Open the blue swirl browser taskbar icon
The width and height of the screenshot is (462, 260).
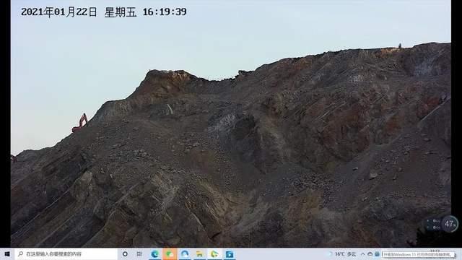pos(185,253)
